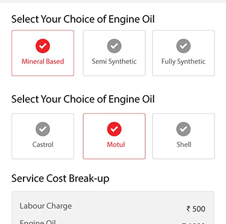226x224 pixels.
Task: Click the Labour Charge row label
Action: click(46, 206)
